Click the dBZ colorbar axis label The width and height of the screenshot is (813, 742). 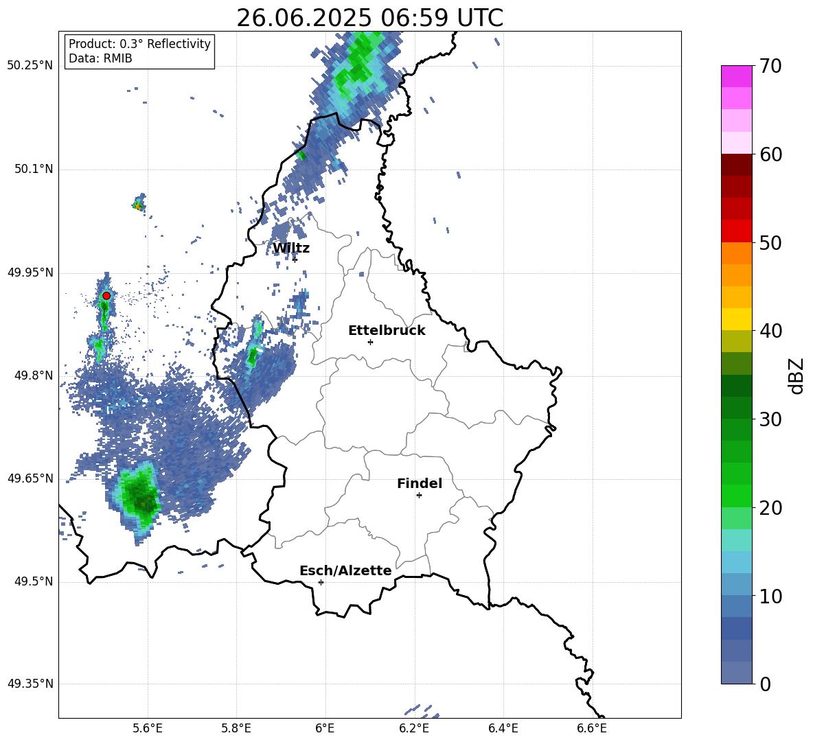tap(797, 375)
